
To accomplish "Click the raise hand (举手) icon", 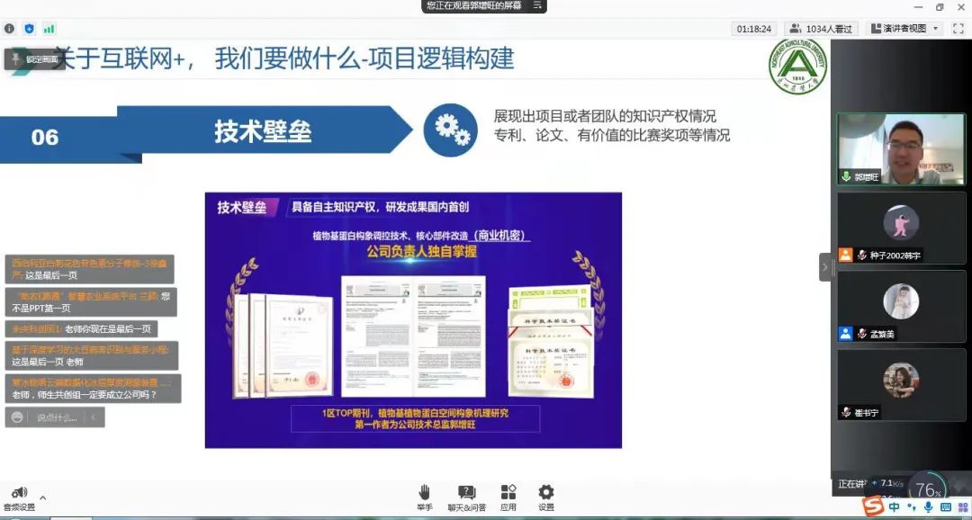I will tap(424, 492).
